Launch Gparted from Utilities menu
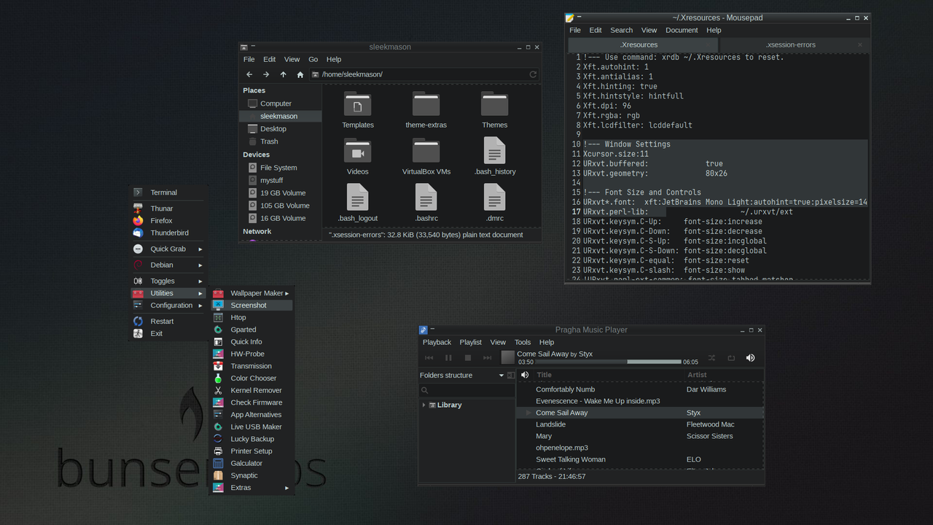Image resolution: width=933 pixels, height=525 pixels. (x=251, y=330)
